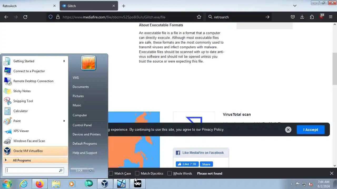Click the Windows Start orb
Viewport: 337px width, 189px height.
7,184
